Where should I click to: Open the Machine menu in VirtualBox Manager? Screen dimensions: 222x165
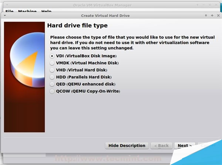pyautogui.click(x=27, y=11)
